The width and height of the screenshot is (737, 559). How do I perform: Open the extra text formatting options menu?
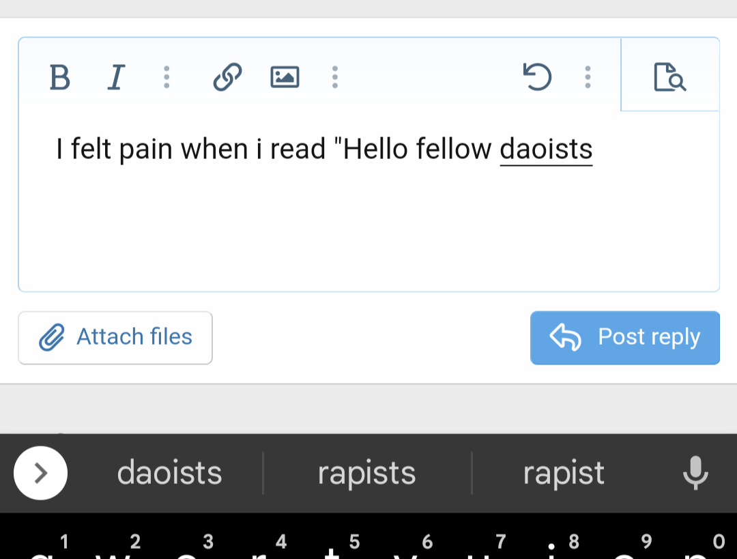click(167, 77)
